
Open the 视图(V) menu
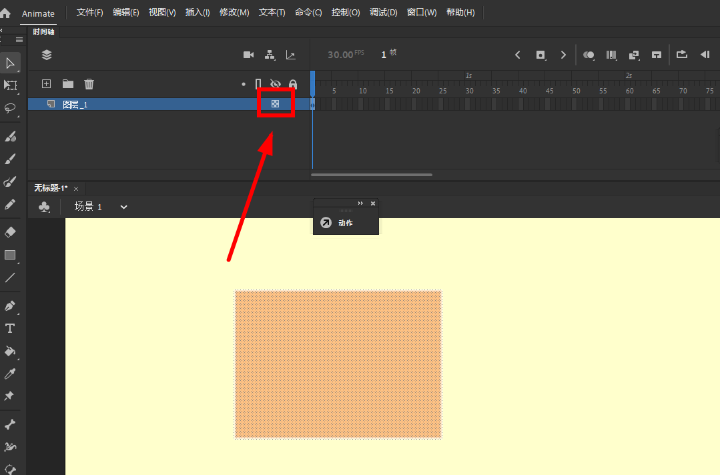pyautogui.click(x=162, y=13)
